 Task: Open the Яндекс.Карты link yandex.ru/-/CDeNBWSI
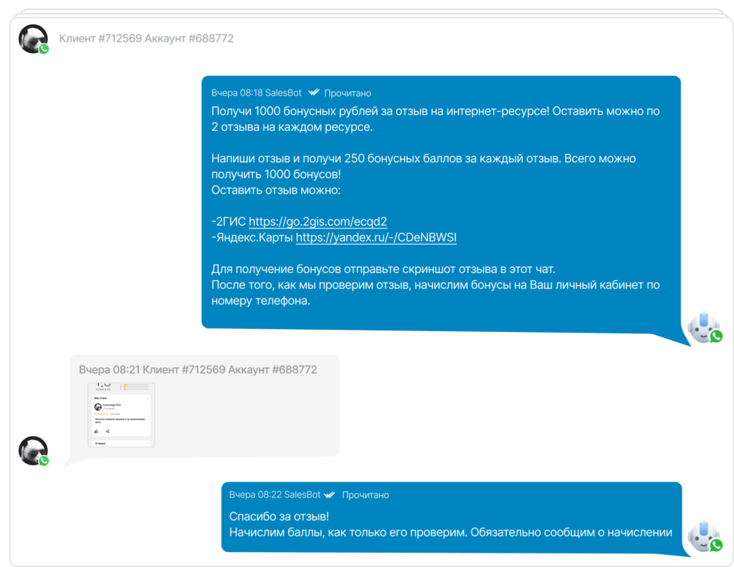(x=376, y=237)
